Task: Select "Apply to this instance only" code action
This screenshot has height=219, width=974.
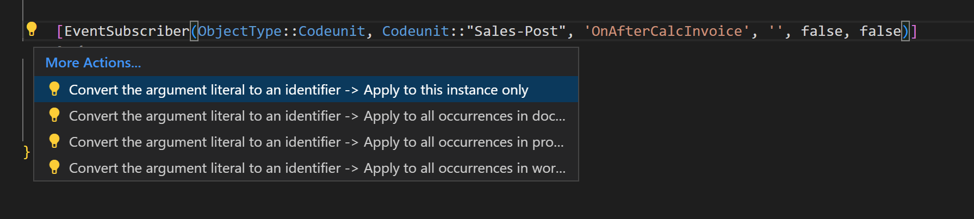Action: (299, 90)
